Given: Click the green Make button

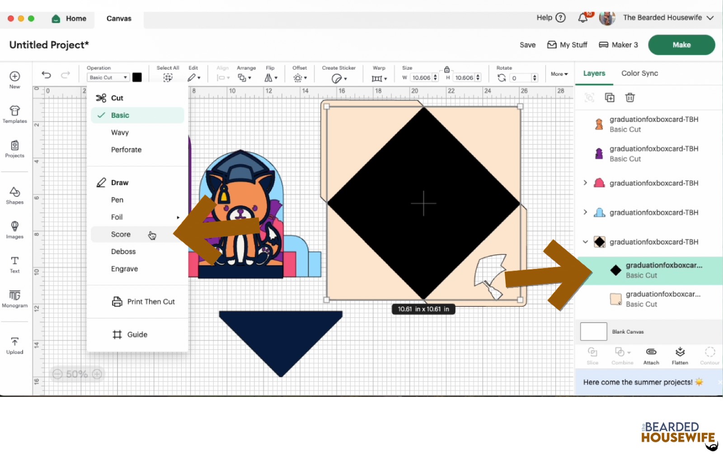Looking at the screenshot, I should pos(681,45).
